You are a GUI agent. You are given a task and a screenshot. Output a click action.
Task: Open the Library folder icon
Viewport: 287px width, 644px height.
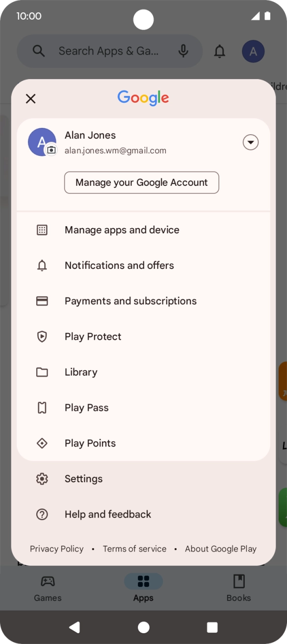click(x=42, y=372)
